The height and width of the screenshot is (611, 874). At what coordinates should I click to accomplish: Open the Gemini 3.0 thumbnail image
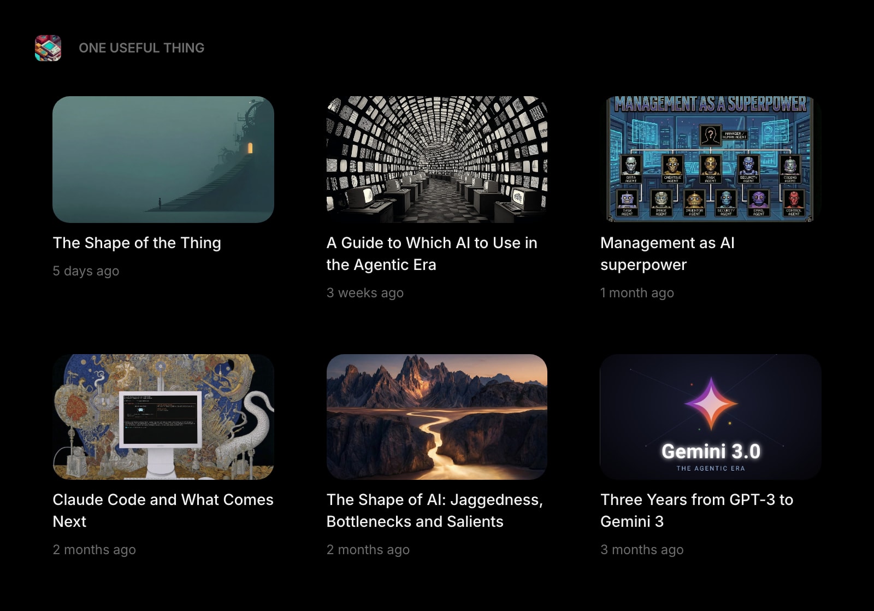tap(711, 417)
